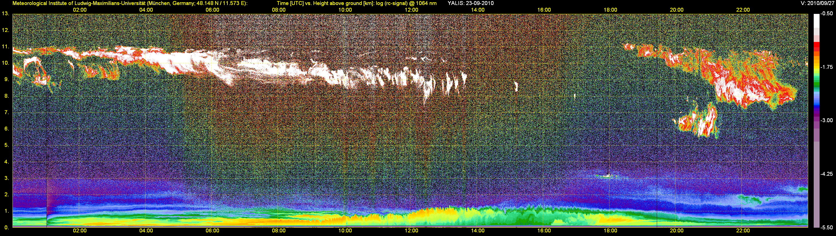Click the -0.50 colorbar scale value
836x236 pixels.
point(827,14)
